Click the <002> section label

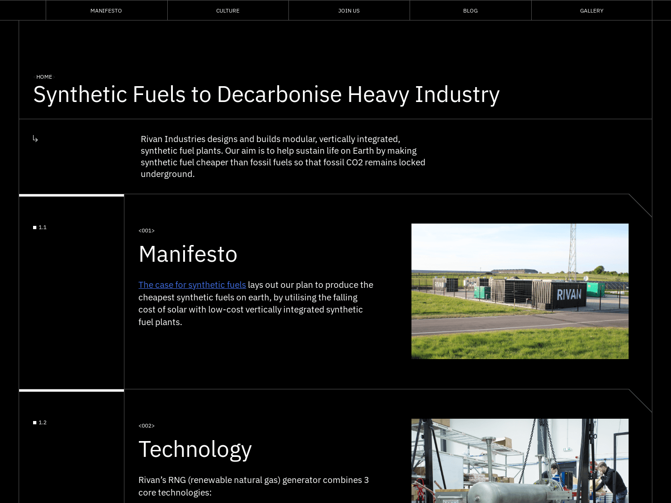pos(146,426)
